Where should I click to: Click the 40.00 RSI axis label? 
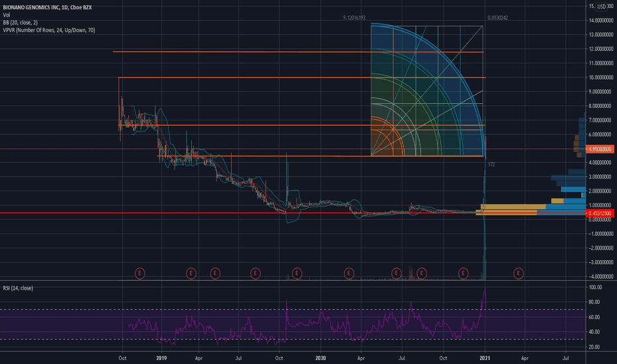coord(595,332)
